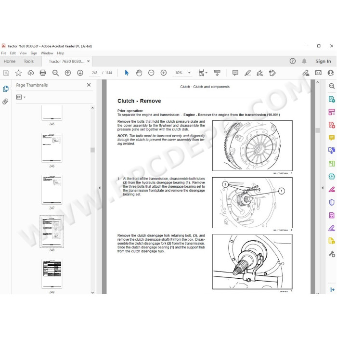Open the Sign menu
The width and height of the screenshot is (337, 337).
pos(34,53)
